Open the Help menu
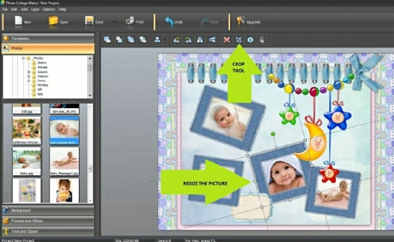Screen dimensions: 394x242 (62, 10)
